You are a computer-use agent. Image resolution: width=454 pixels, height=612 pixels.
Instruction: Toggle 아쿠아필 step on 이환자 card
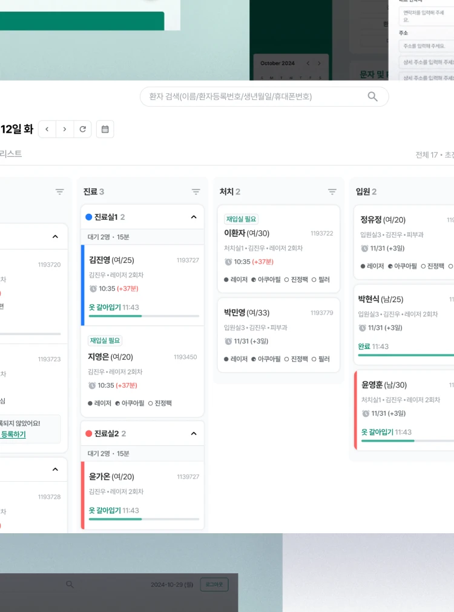[x=266, y=280]
